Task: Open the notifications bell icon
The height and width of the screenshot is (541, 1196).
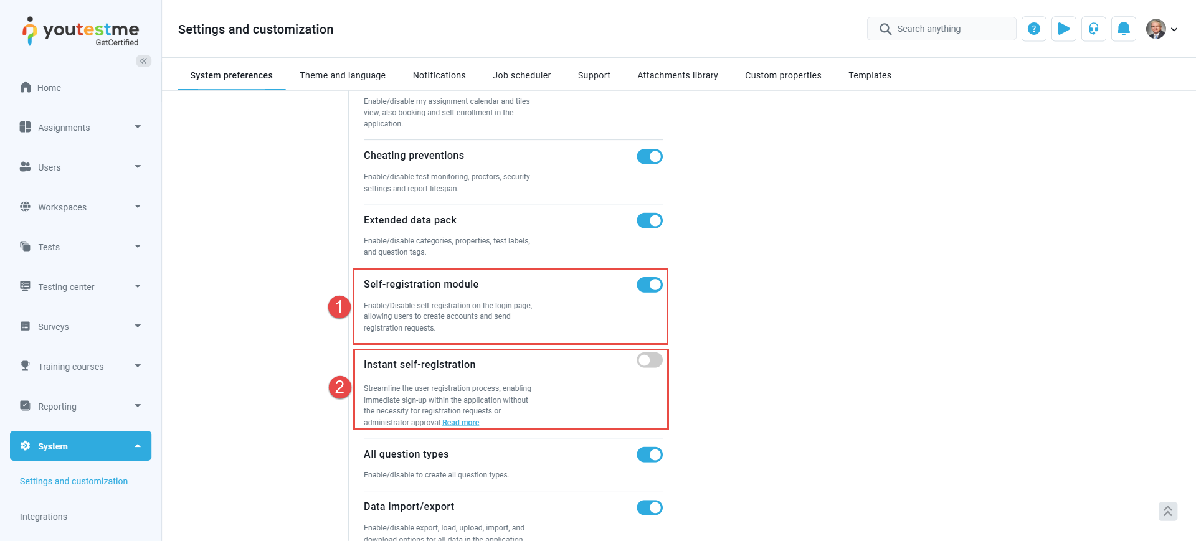Action: pos(1124,29)
